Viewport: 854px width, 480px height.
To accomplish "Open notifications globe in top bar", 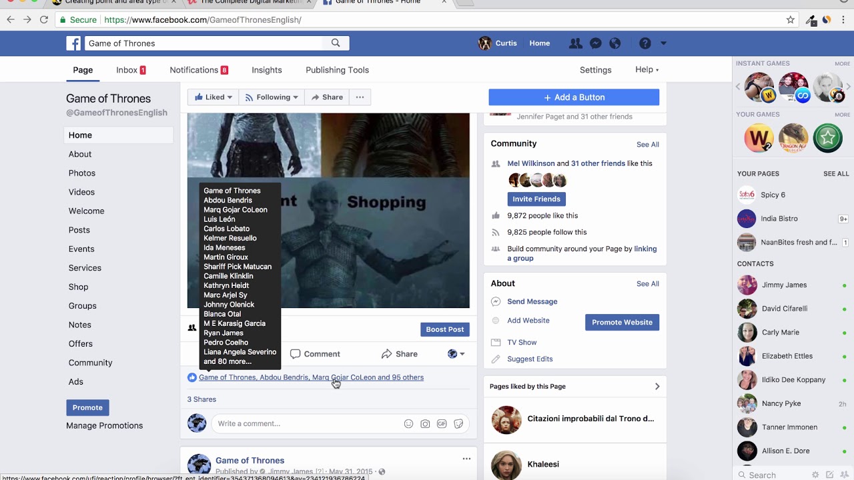I will (x=615, y=43).
